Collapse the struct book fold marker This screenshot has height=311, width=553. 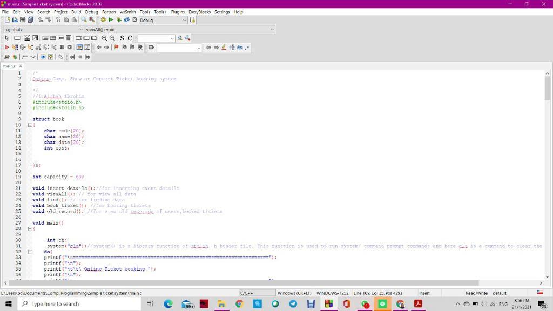(x=30, y=125)
